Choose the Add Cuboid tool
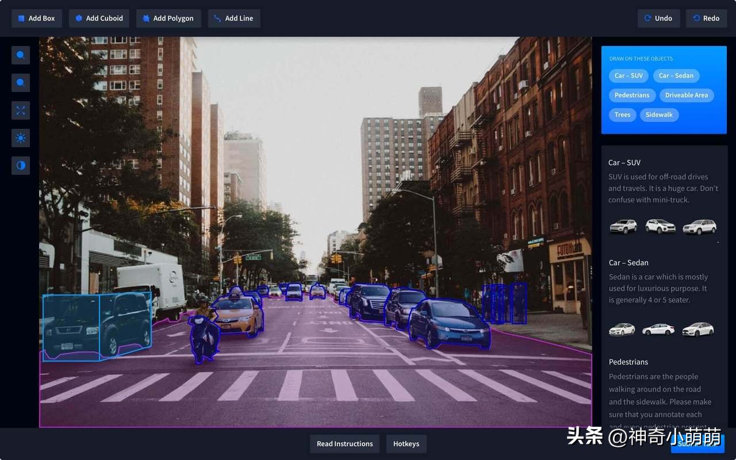 click(x=99, y=18)
